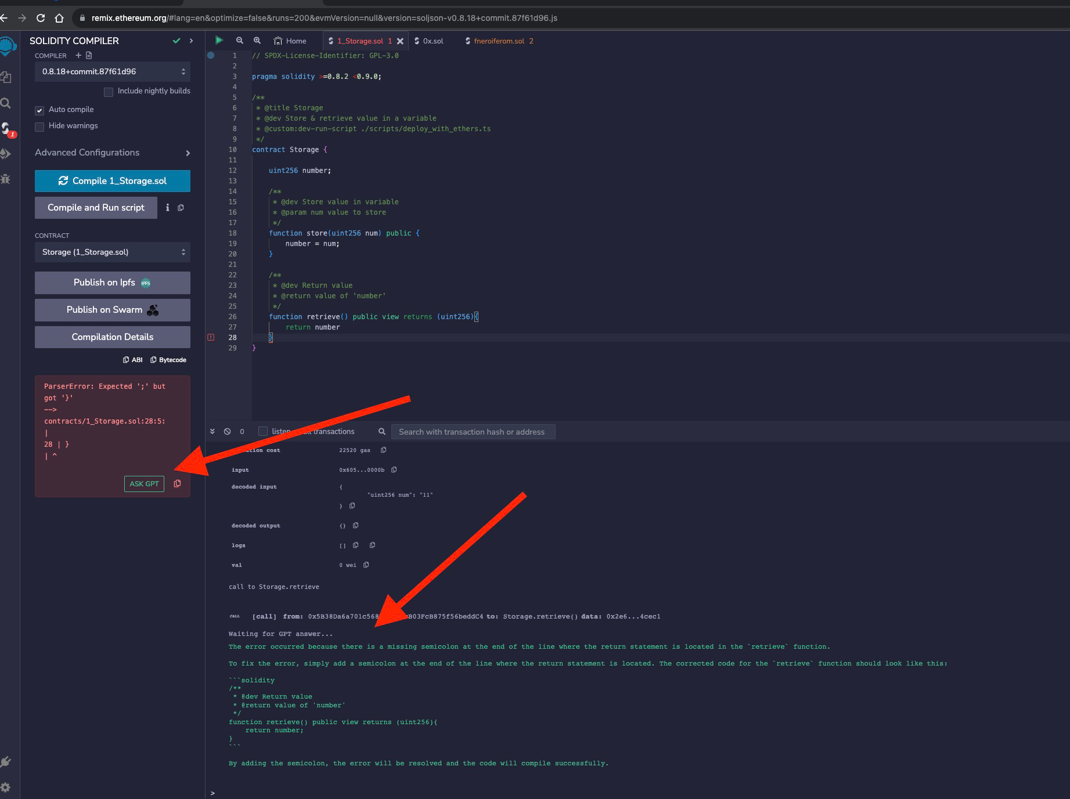The image size is (1070, 799).
Task: Click the compilation success checkmark icon
Action: click(x=176, y=41)
